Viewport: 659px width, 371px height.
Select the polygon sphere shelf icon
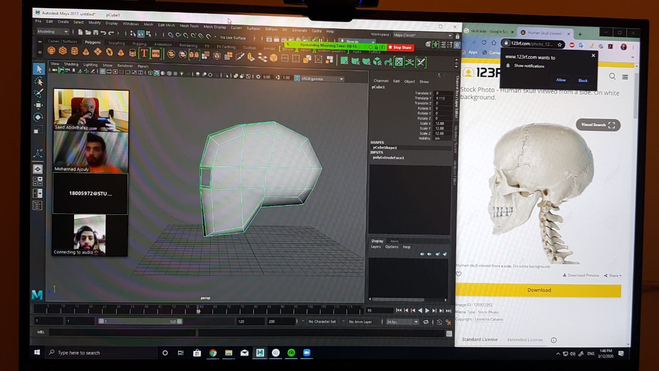click(51, 51)
